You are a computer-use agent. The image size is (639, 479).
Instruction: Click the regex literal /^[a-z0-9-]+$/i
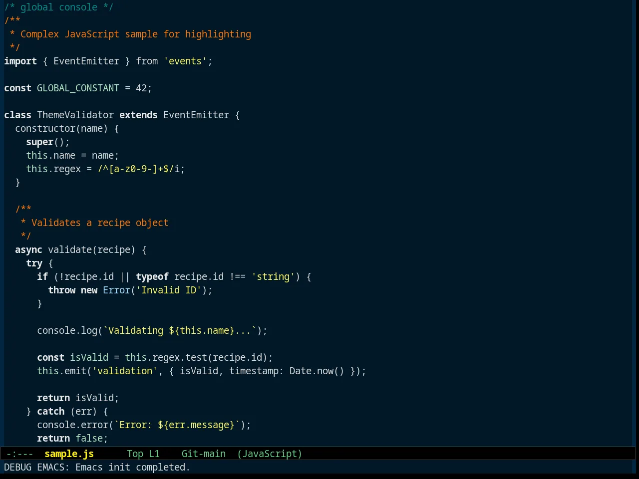138,169
